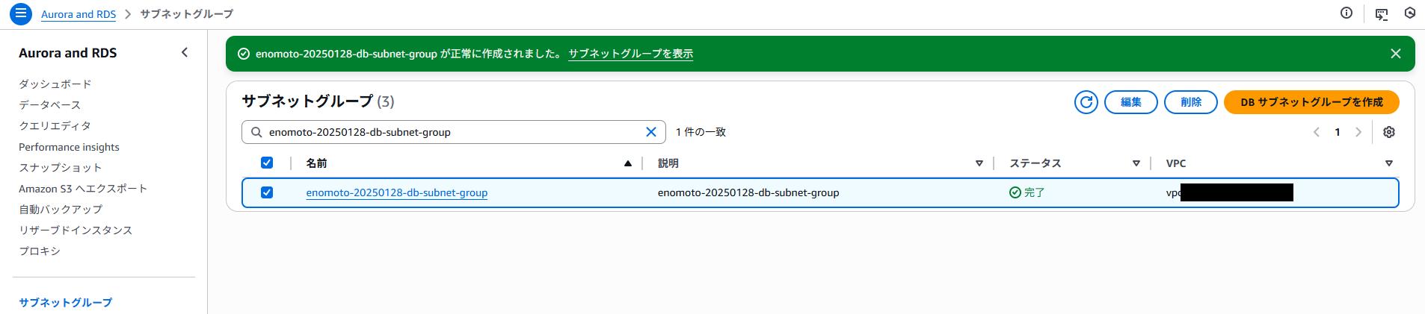The image size is (1425, 314).
Task: Open Amazon S3 へエクスポート in the sidebar
Action: click(x=83, y=189)
